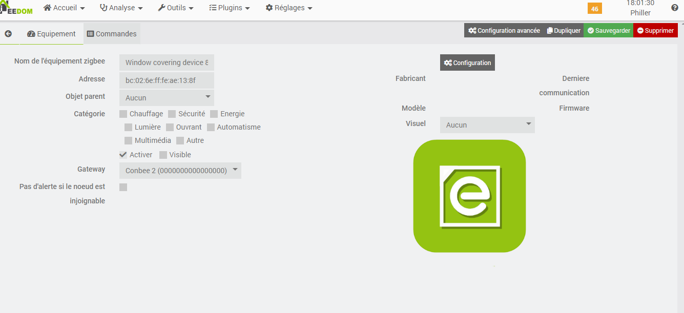Click the Configuration avancée button
Screen dimensions: 684x313
[504, 31]
